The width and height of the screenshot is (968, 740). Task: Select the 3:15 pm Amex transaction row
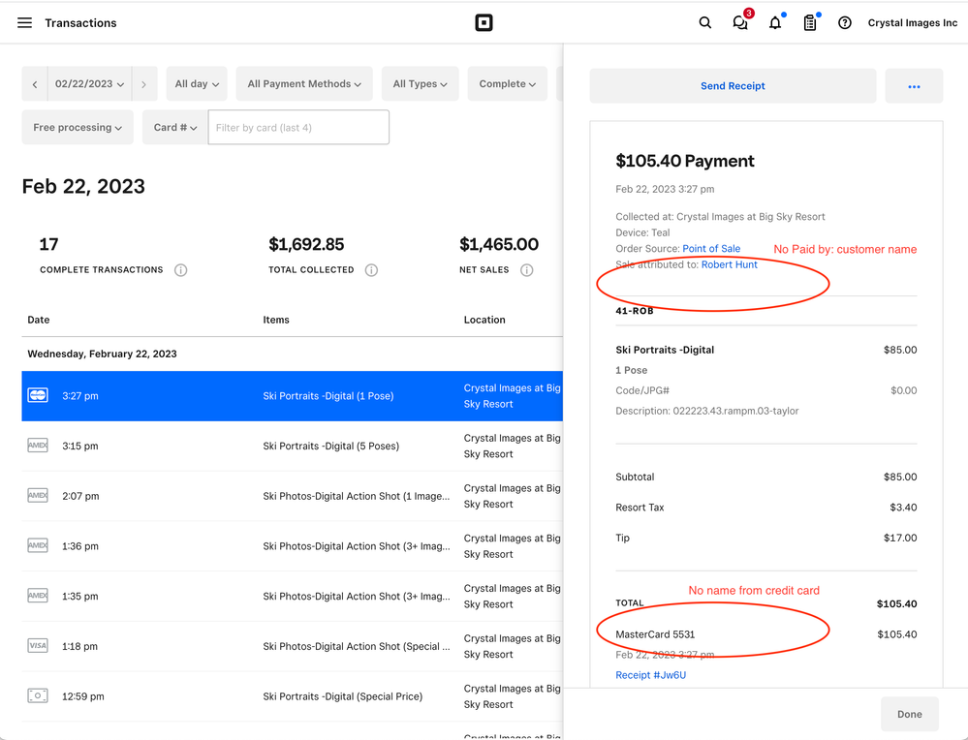click(x=291, y=447)
